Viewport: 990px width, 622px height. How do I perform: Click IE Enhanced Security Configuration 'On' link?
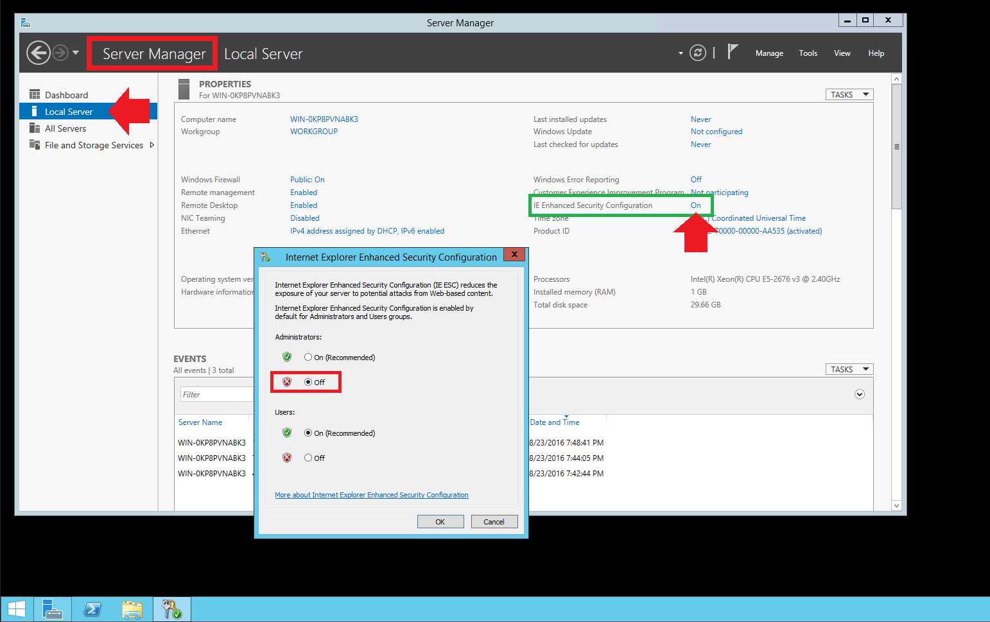(x=696, y=205)
